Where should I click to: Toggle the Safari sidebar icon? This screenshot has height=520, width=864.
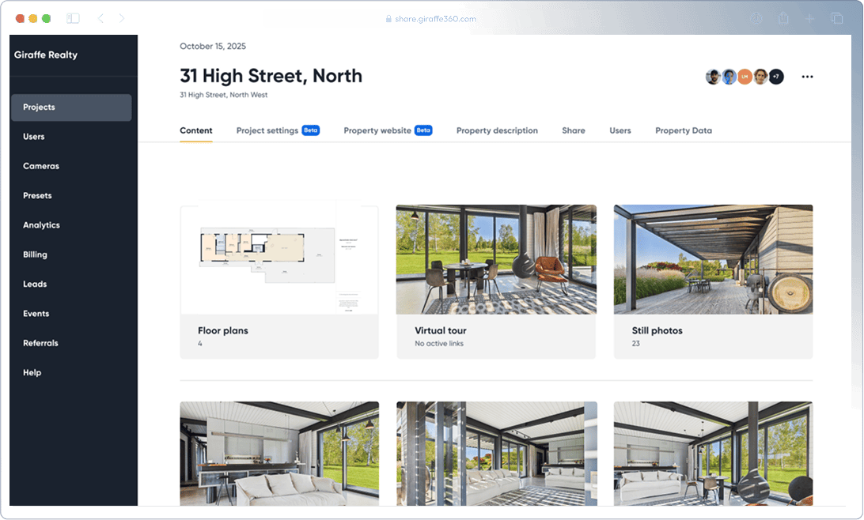click(x=73, y=18)
